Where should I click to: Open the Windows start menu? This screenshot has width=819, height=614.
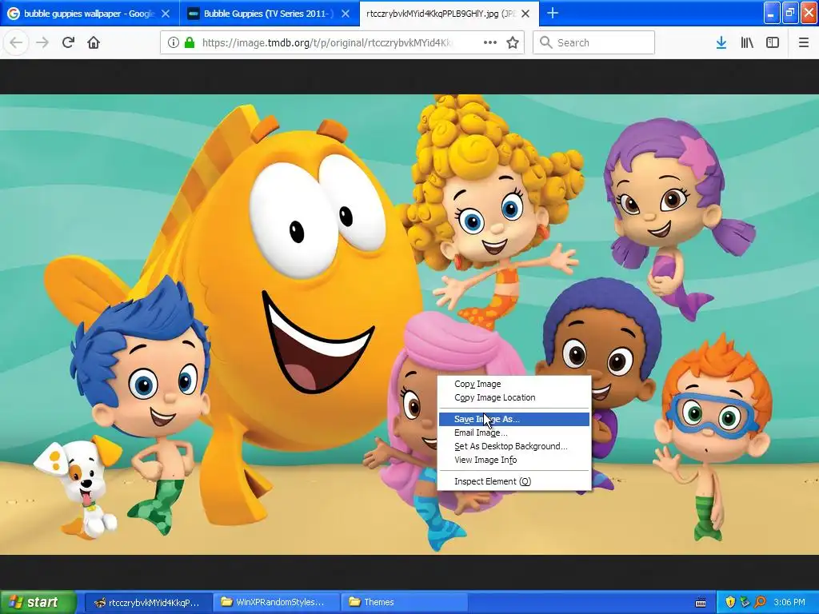[38, 602]
